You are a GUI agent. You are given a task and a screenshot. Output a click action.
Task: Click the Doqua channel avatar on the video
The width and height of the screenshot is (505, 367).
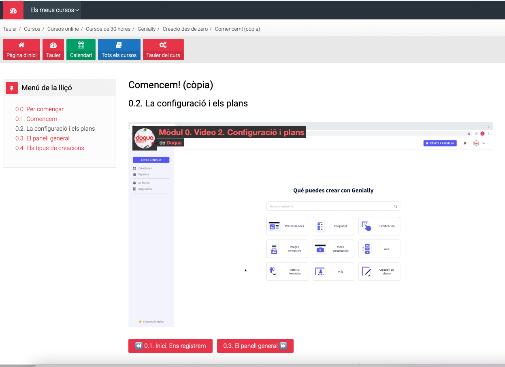[145, 138]
